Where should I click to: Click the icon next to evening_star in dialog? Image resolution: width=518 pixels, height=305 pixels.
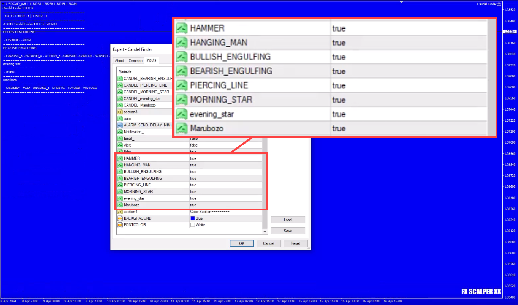120,198
